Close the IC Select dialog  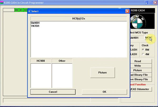[127, 11]
